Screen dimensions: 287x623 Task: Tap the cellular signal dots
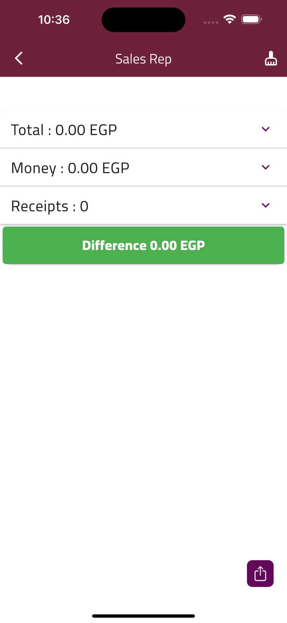point(211,22)
